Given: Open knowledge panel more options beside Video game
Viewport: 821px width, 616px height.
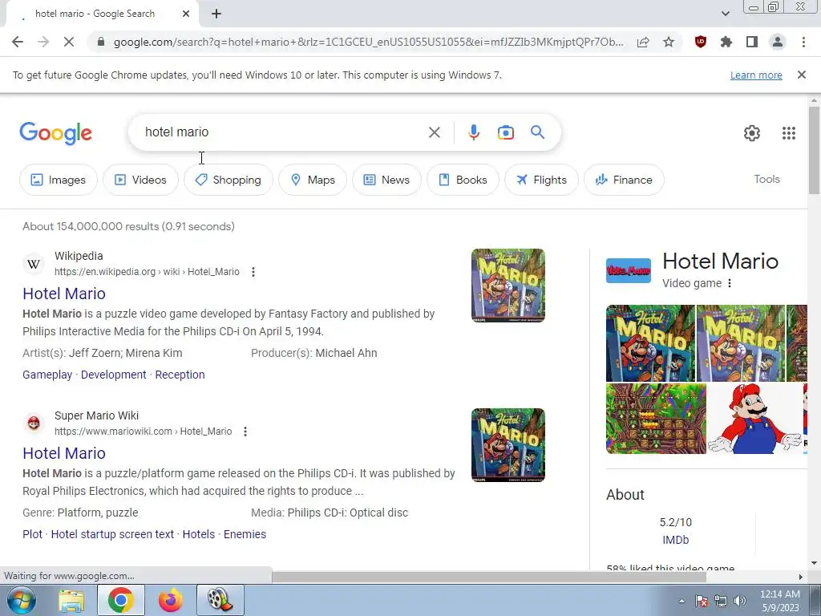Looking at the screenshot, I should (x=730, y=283).
